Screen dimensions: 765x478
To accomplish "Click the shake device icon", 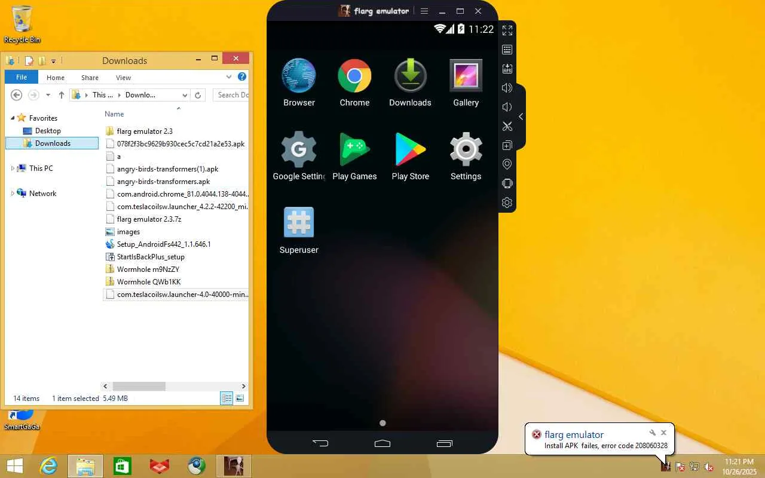I will [507, 183].
